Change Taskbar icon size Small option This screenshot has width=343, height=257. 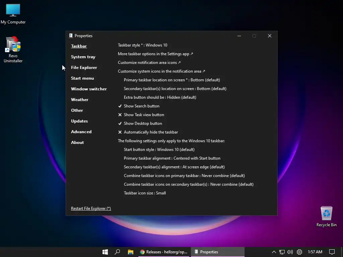click(x=145, y=193)
